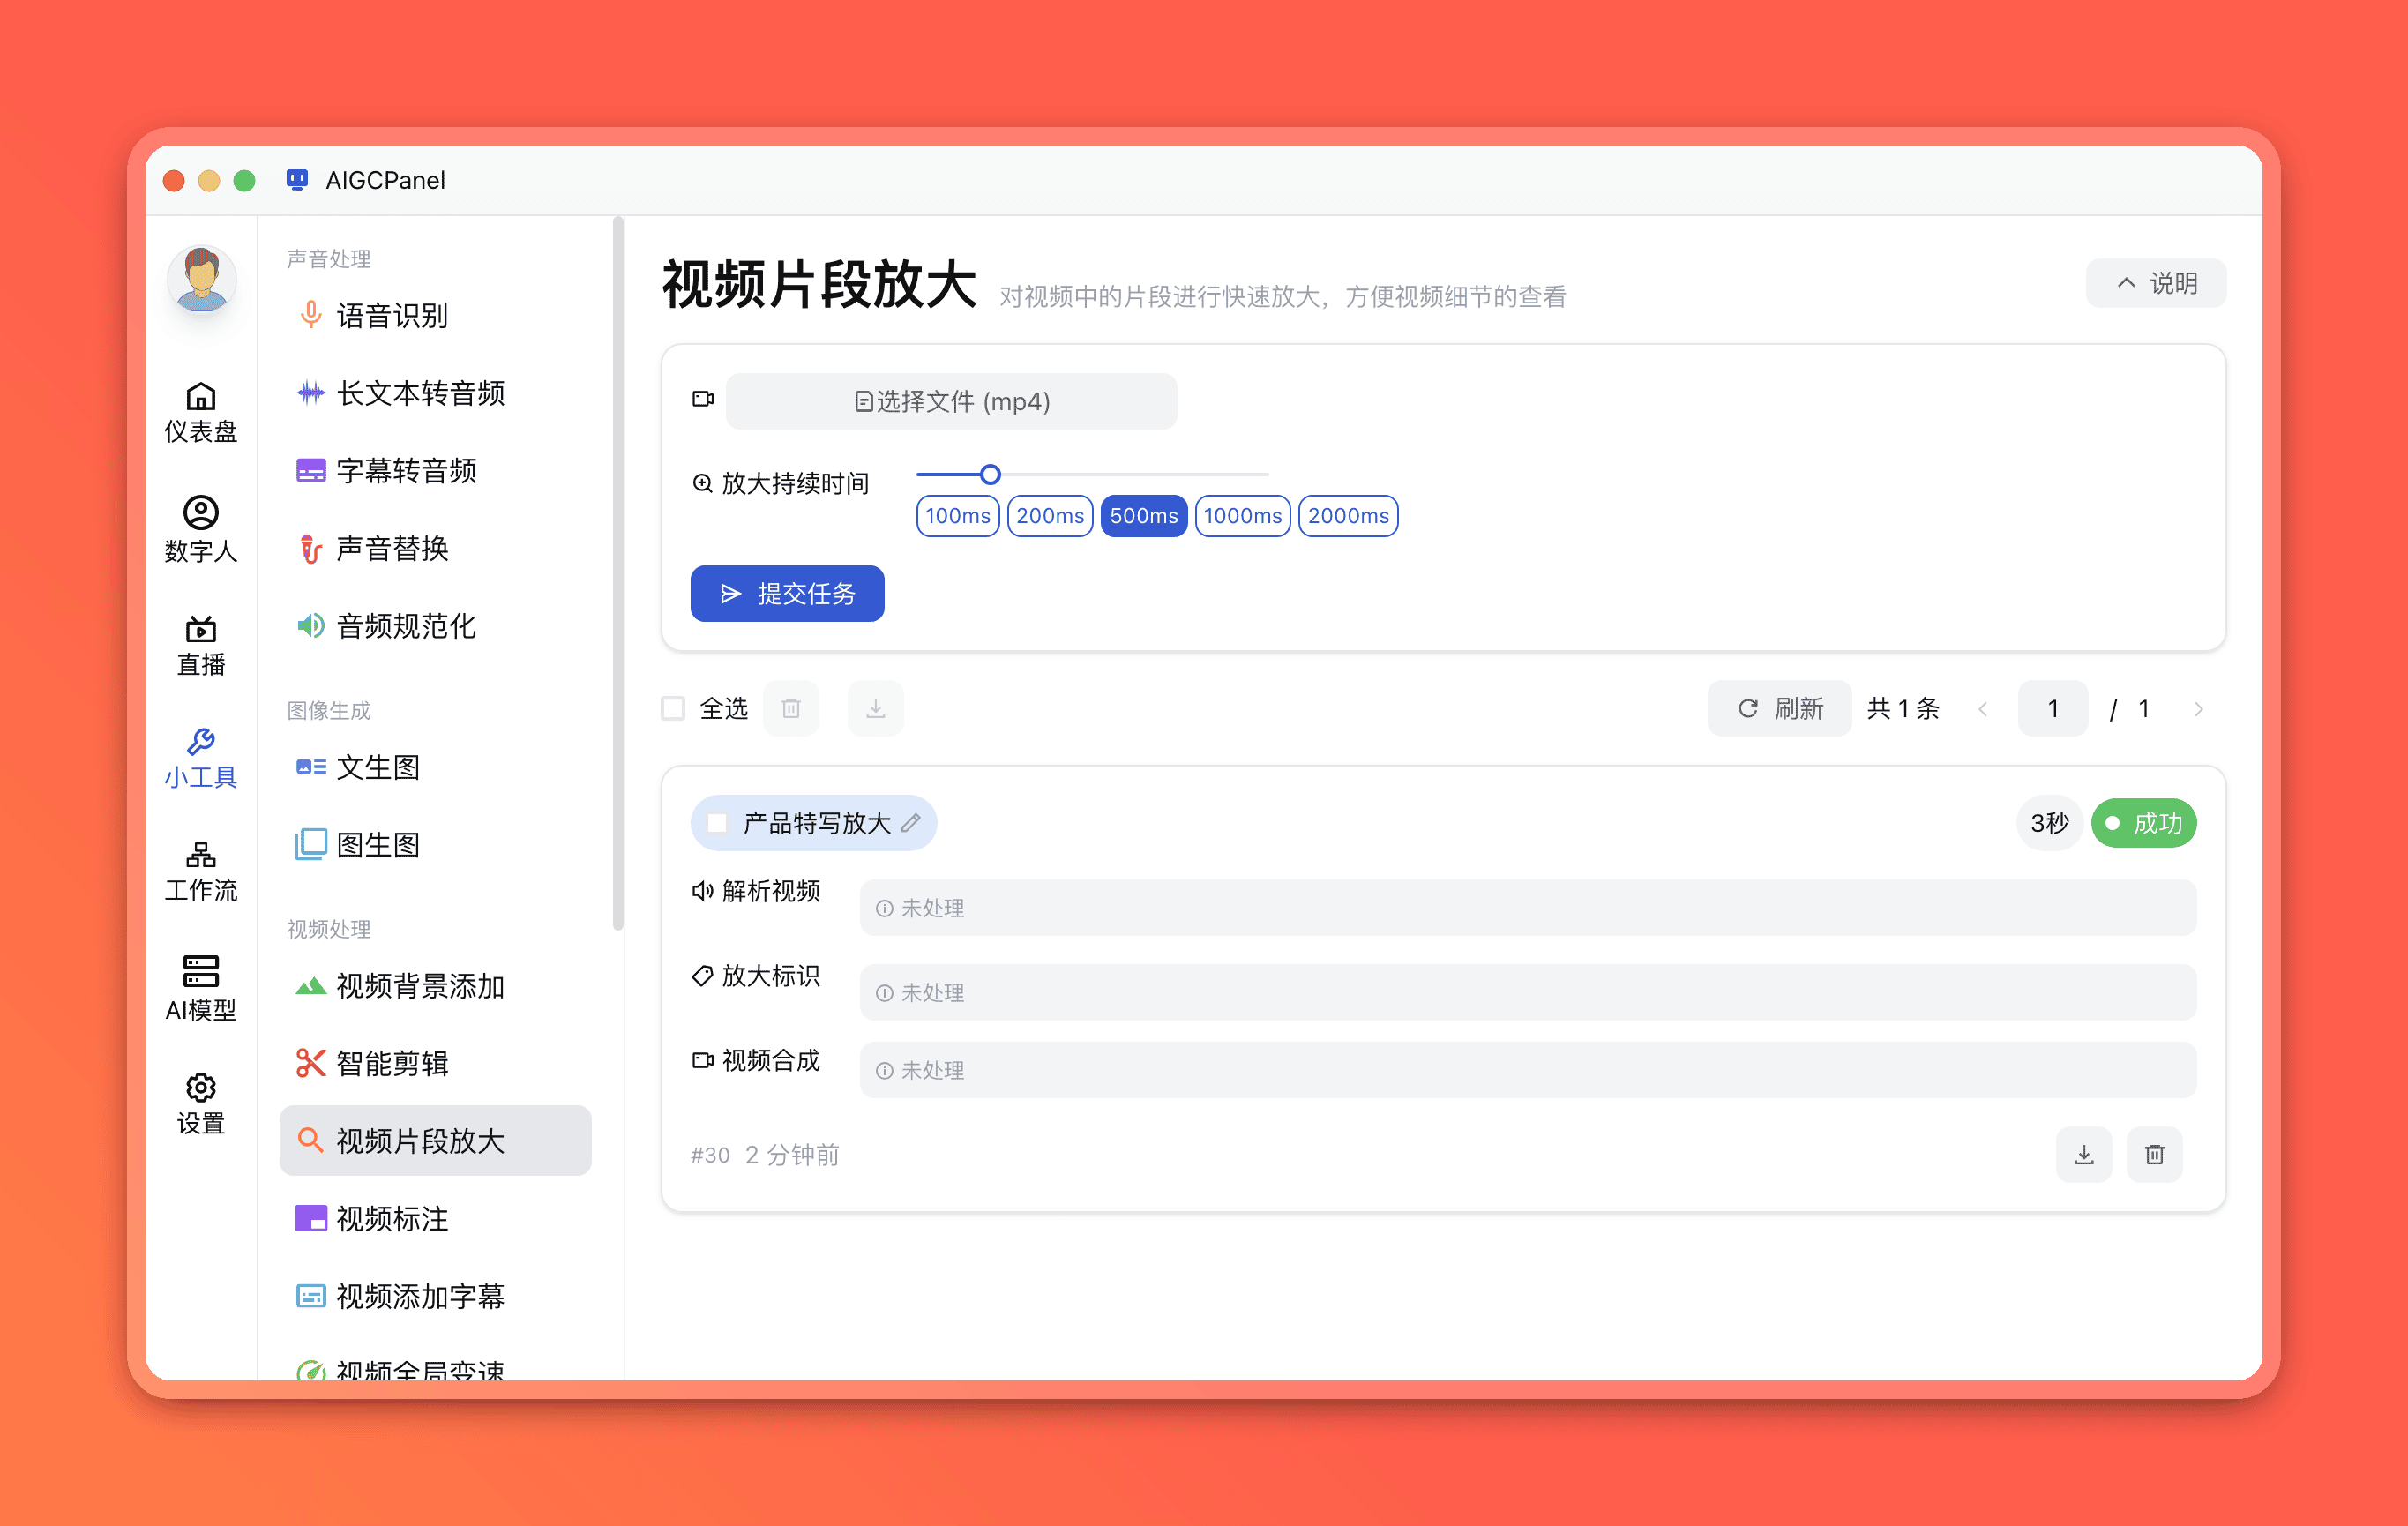The image size is (2408, 1526).
Task: Choose the 2000ms duration preset
Action: click(1348, 516)
